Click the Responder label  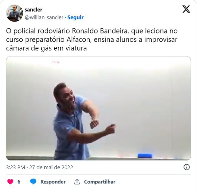53,182
